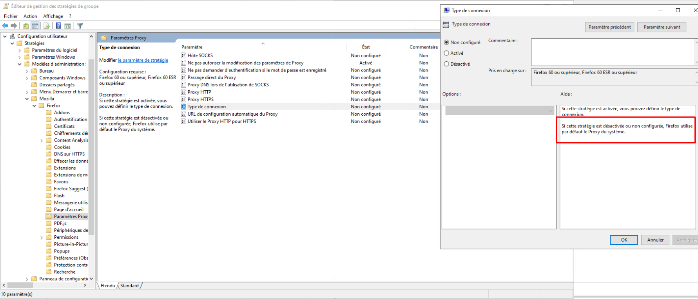Select the 'Désactivé' radio button
698x299 pixels.
(x=446, y=64)
